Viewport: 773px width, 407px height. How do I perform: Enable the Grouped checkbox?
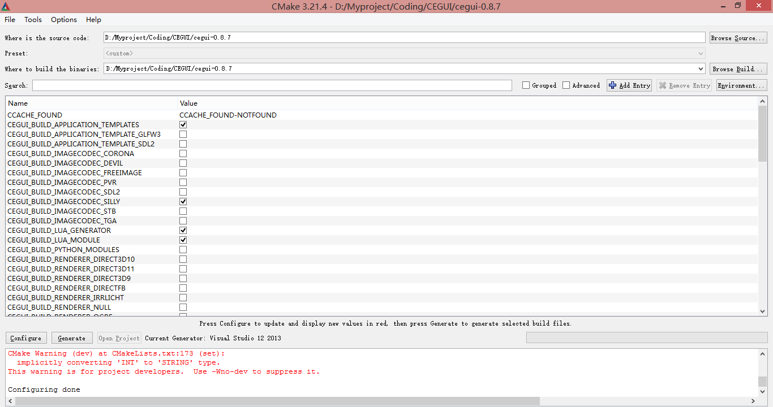(526, 85)
